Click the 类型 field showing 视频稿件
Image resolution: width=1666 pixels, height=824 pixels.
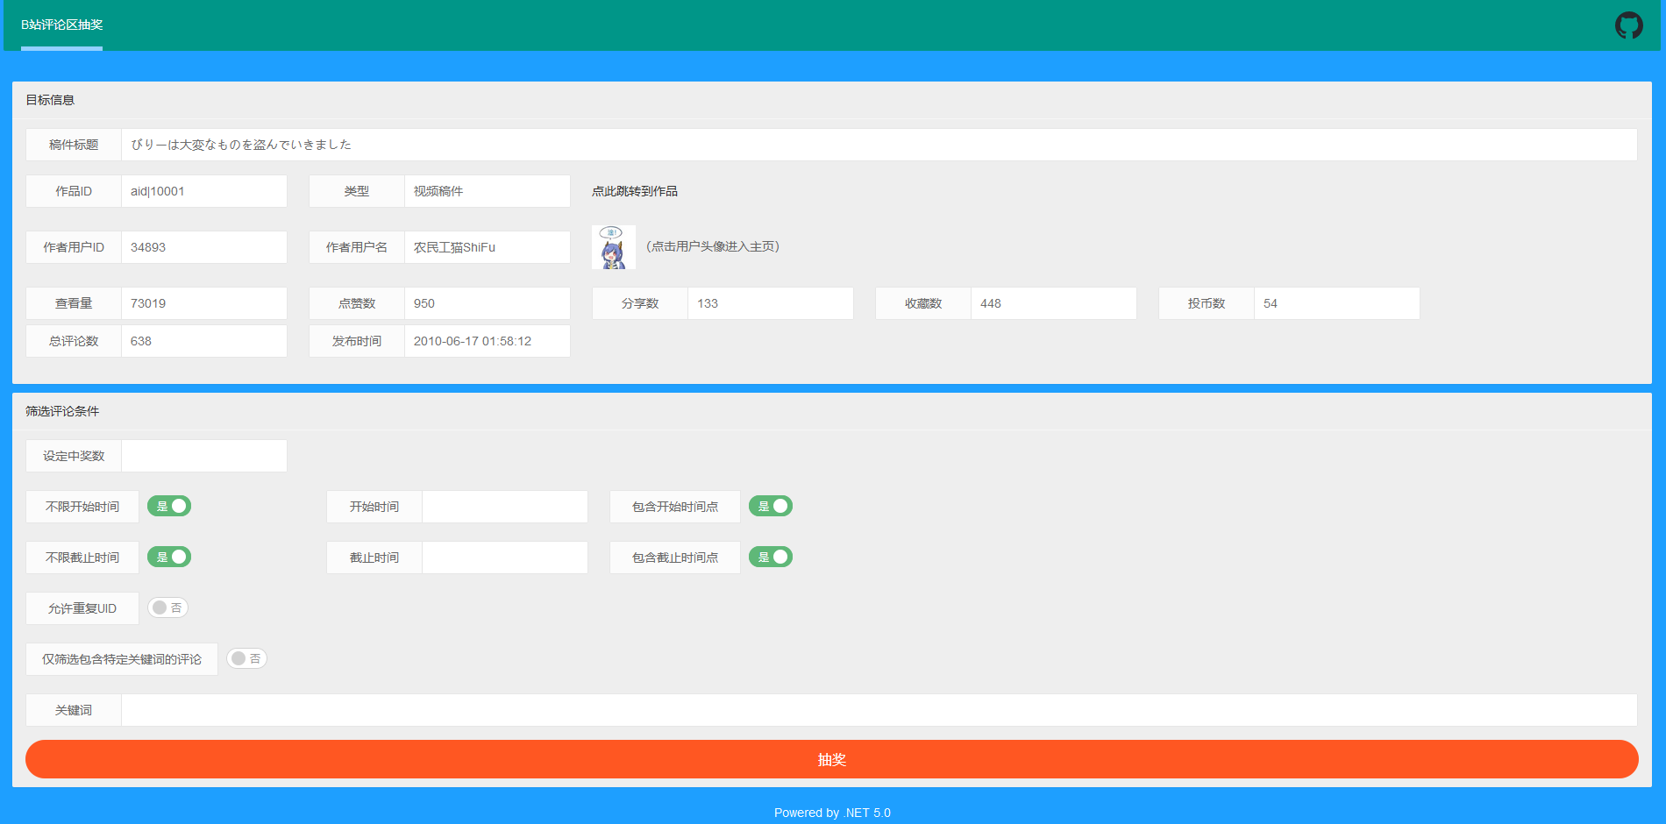(x=488, y=191)
